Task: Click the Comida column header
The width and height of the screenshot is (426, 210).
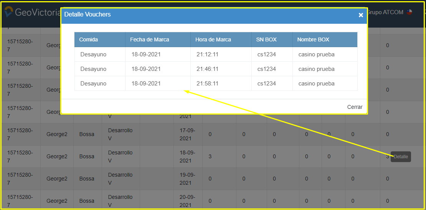Action: tap(89, 39)
